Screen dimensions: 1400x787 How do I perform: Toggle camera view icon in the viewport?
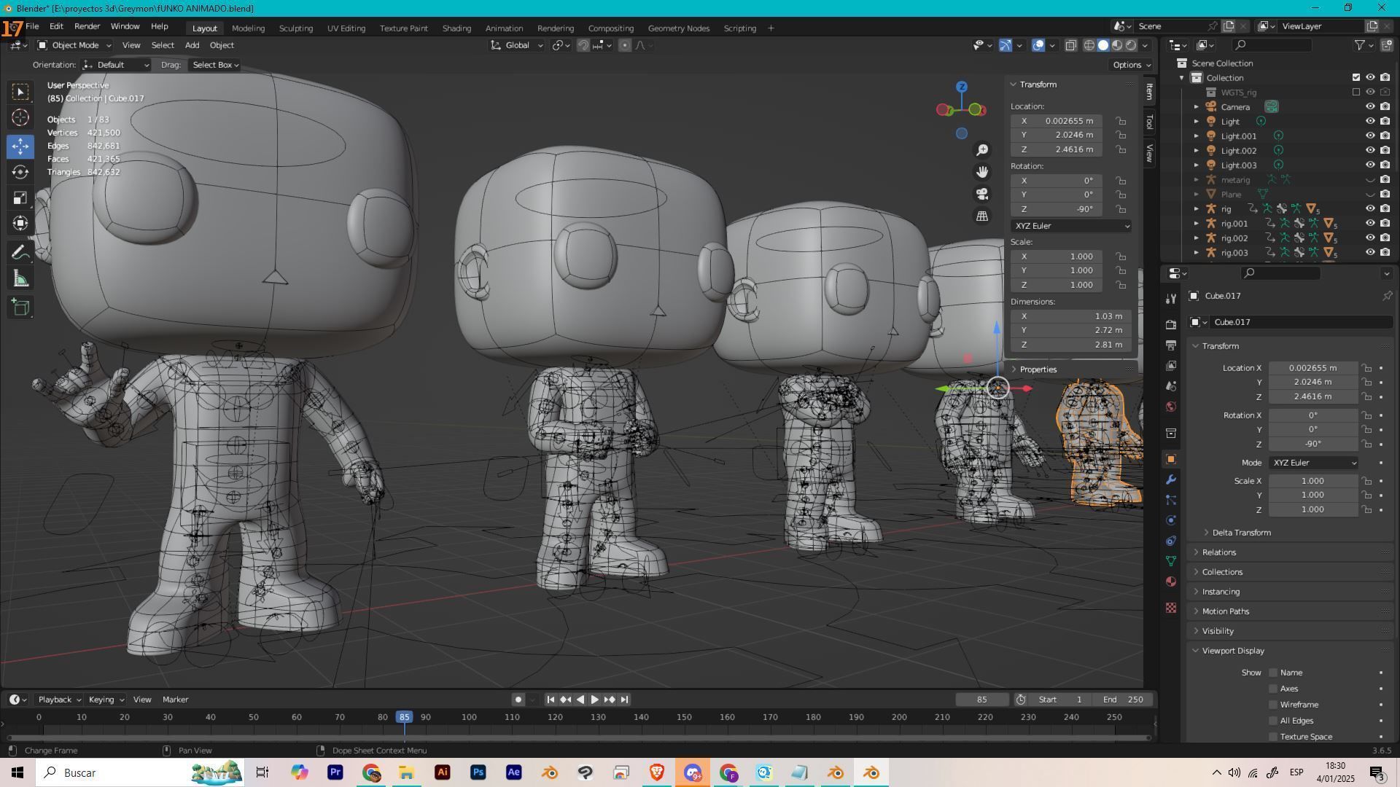[x=982, y=194]
